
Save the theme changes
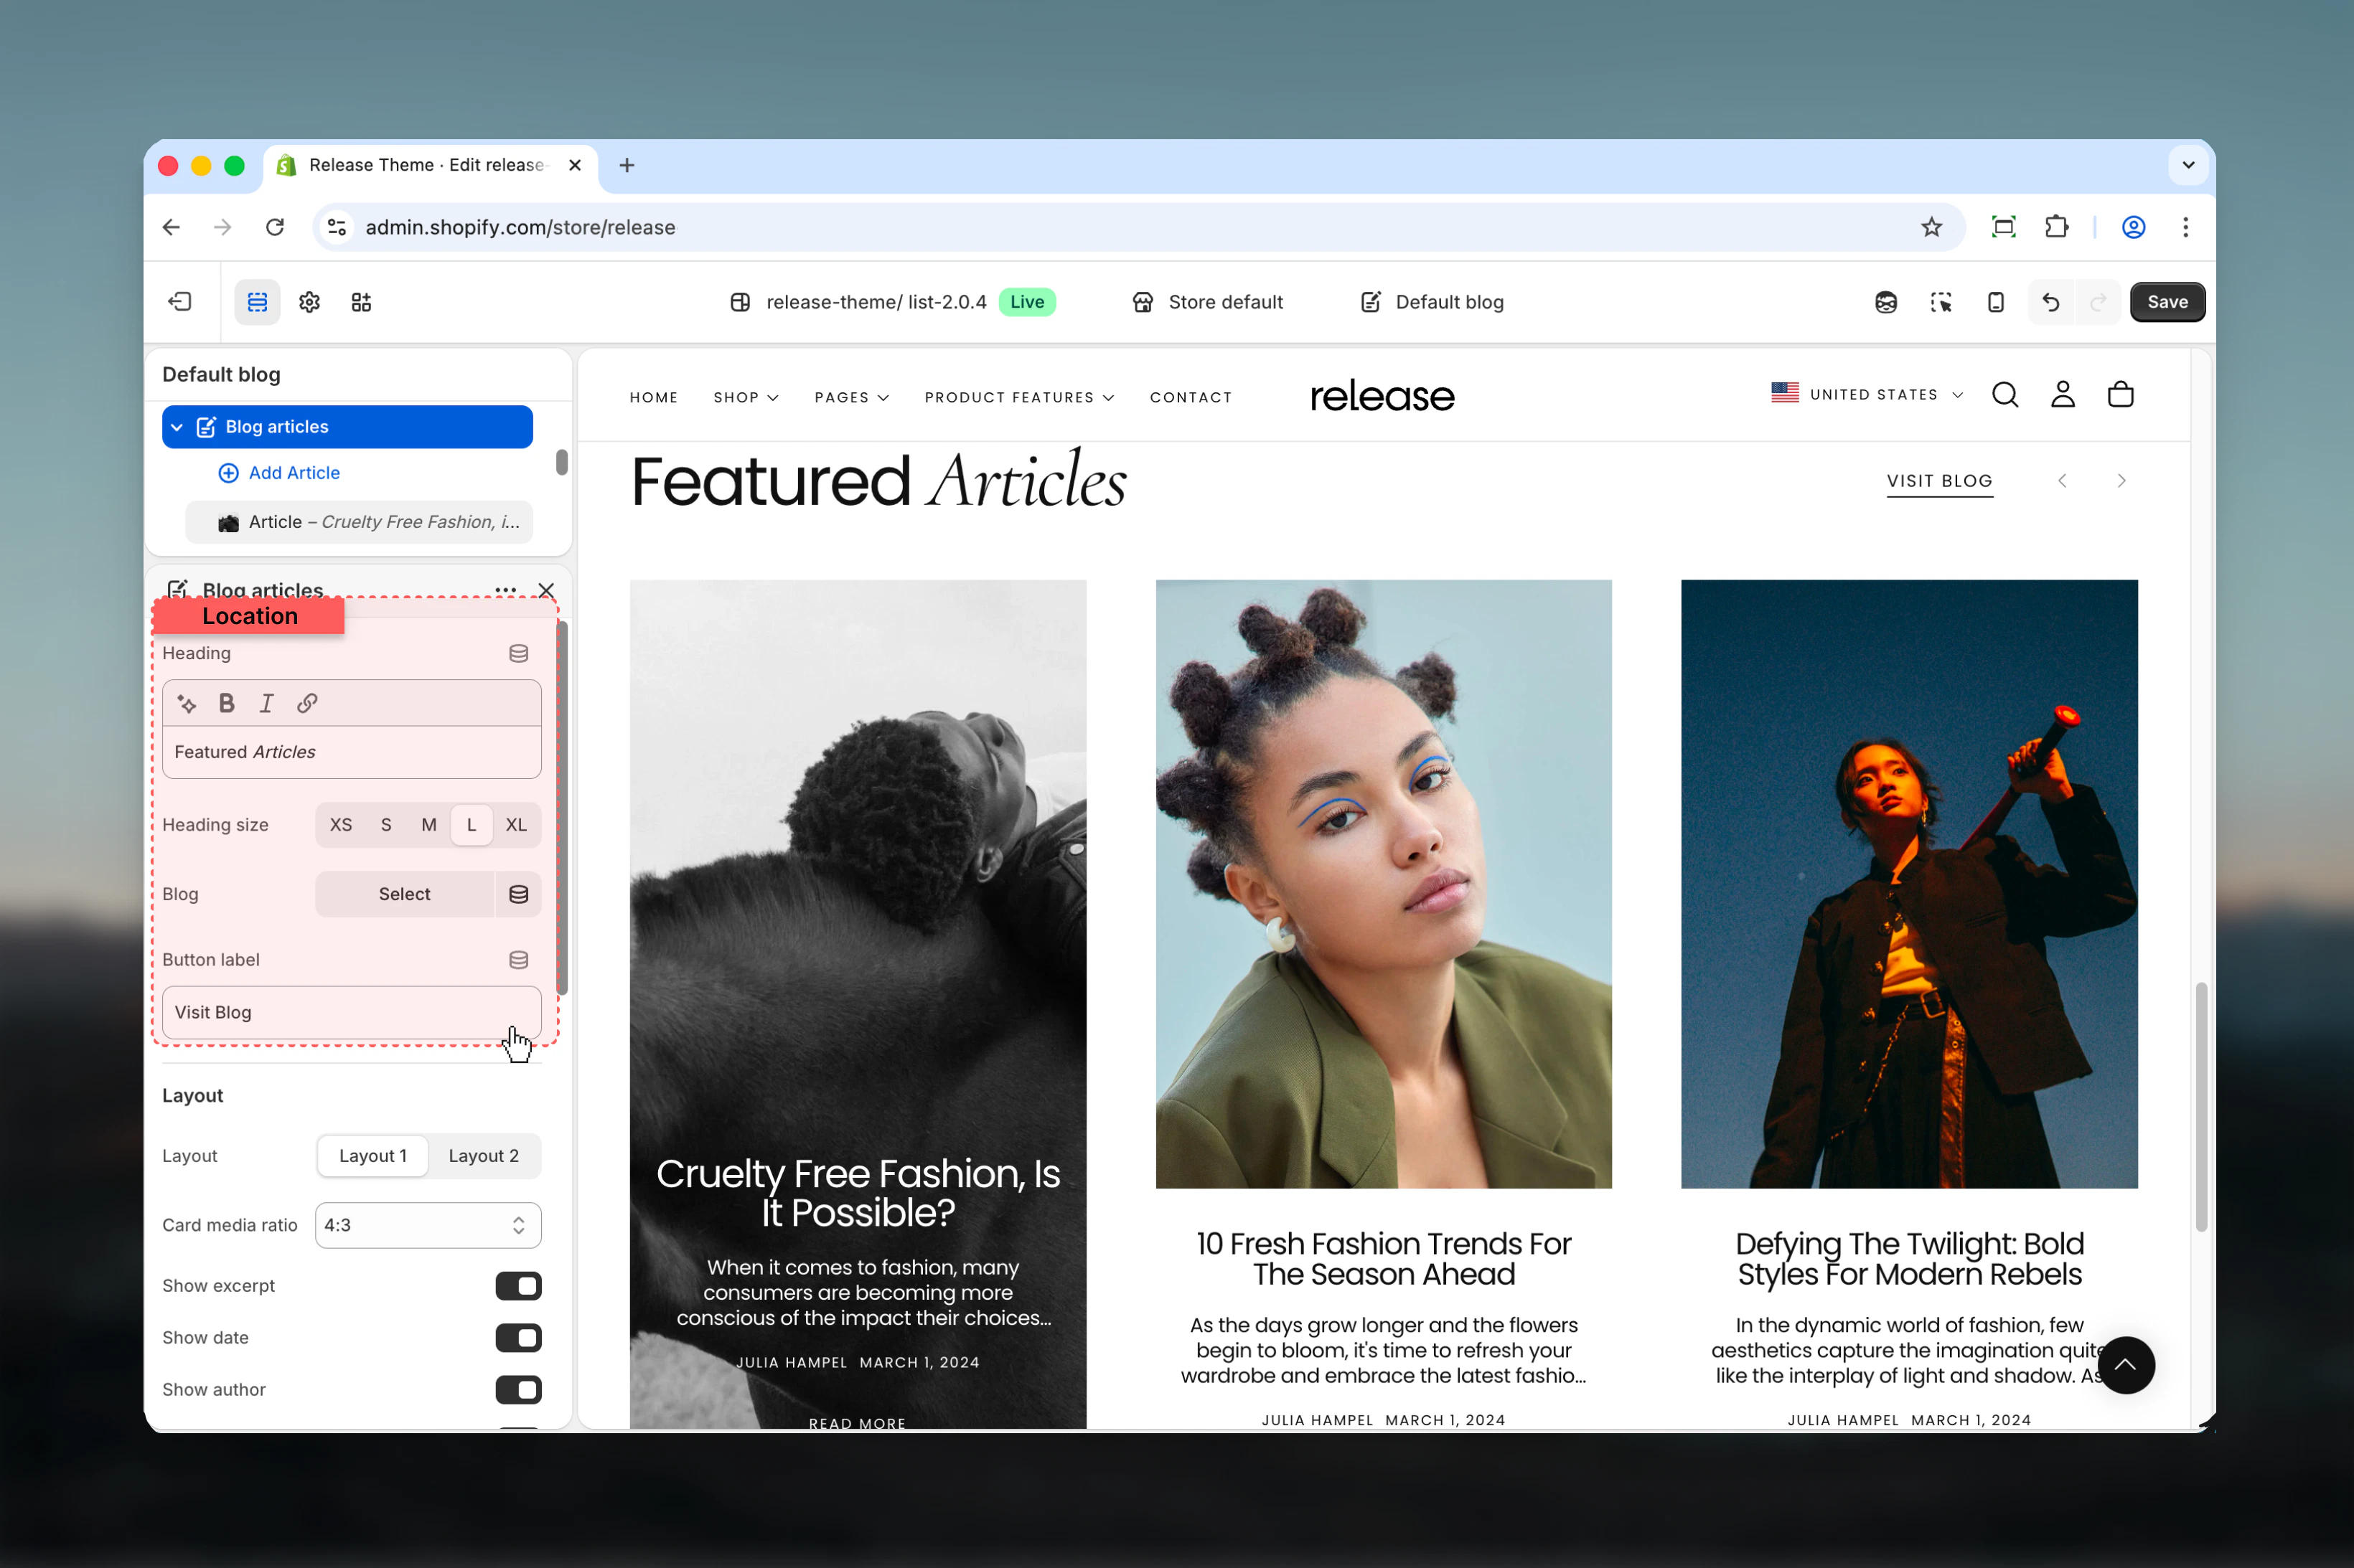point(2167,302)
